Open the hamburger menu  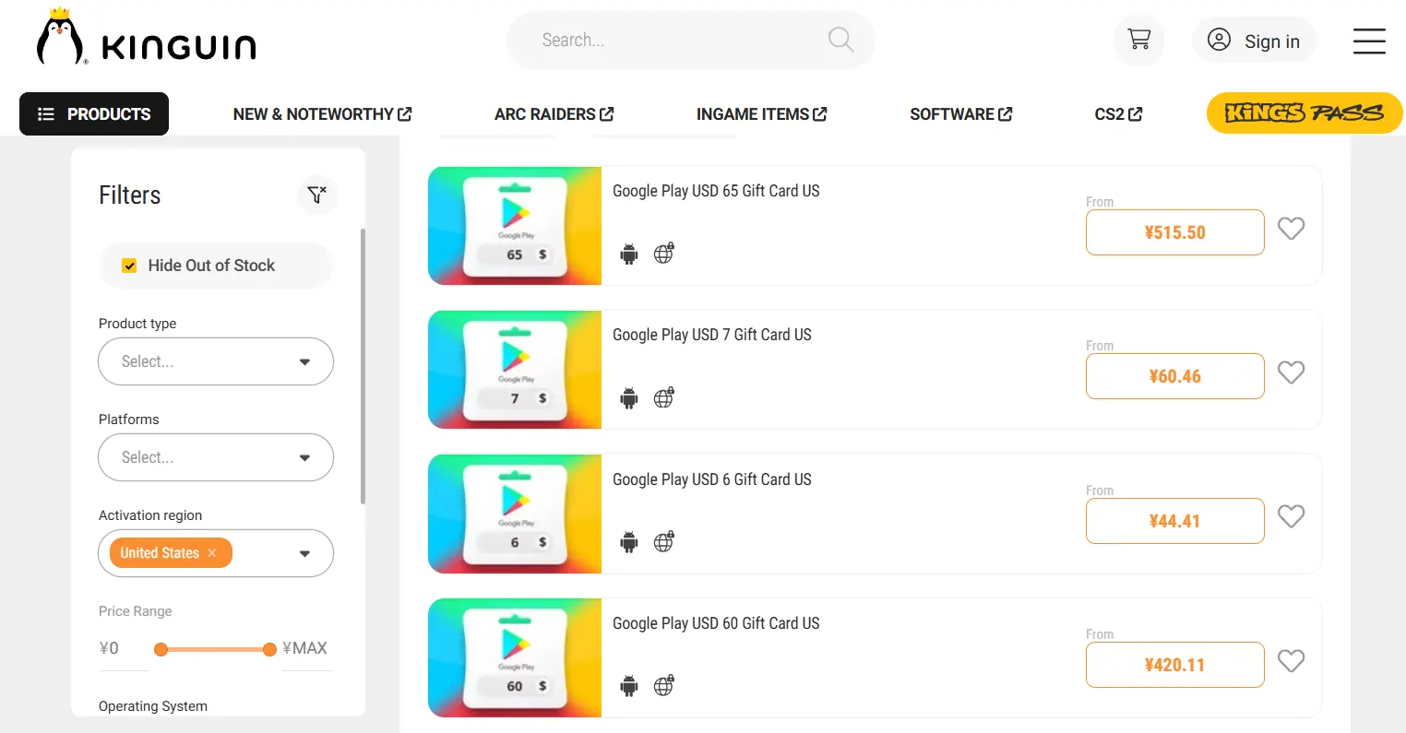pyautogui.click(x=1369, y=41)
